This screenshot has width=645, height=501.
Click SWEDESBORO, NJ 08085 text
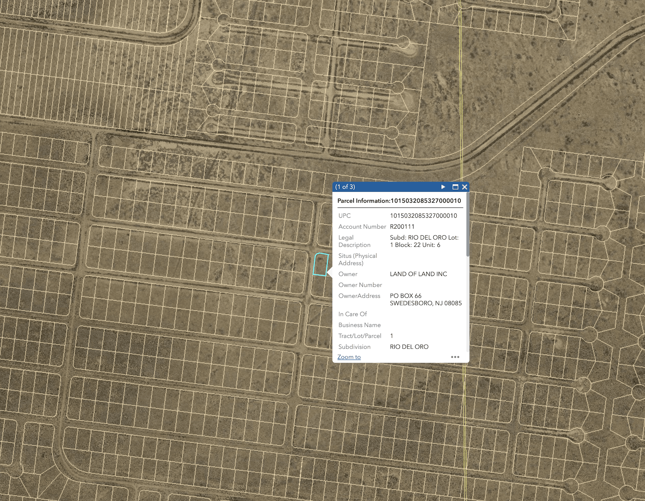(426, 303)
